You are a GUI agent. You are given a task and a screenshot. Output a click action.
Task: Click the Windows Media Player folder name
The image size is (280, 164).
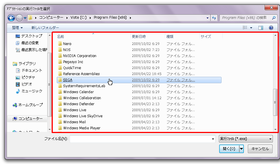click(x=82, y=128)
